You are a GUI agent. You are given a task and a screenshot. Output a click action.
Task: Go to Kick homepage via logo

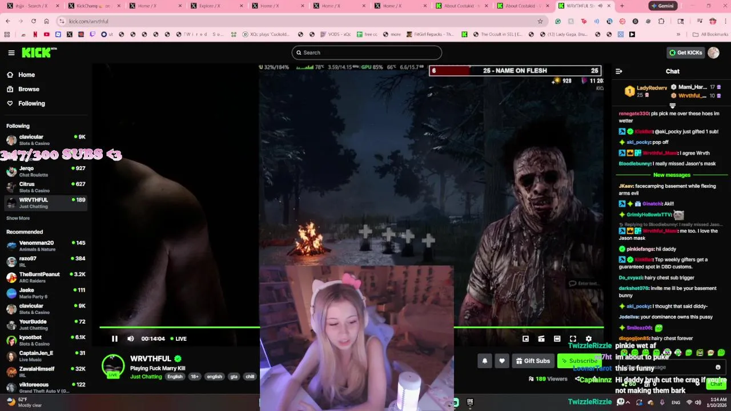(39, 53)
